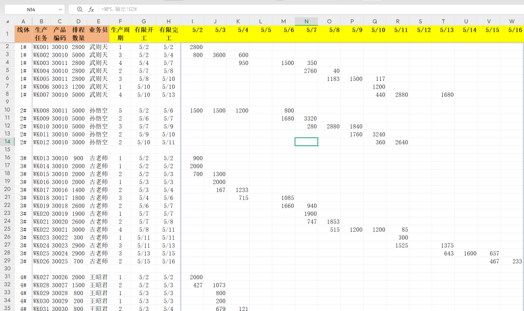Screen dimensions: 524x311
Task: Open the Name Box dropdown arrow
Action: (60, 10)
